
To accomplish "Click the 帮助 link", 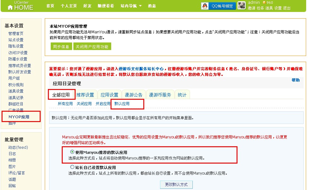I will pos(295,80).
